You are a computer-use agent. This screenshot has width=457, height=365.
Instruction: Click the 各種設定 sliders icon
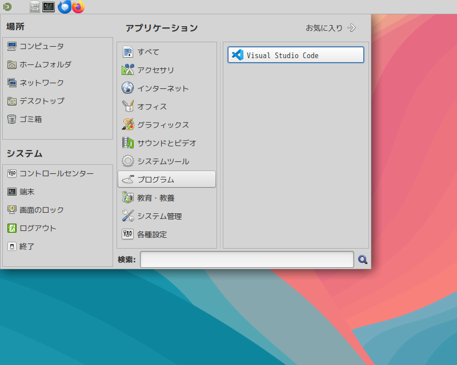[127, 234]
